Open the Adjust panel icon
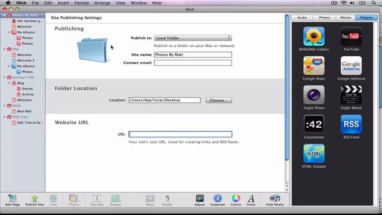Image resolution: width=382 pixels, height=215 pixels. point(199,200)
